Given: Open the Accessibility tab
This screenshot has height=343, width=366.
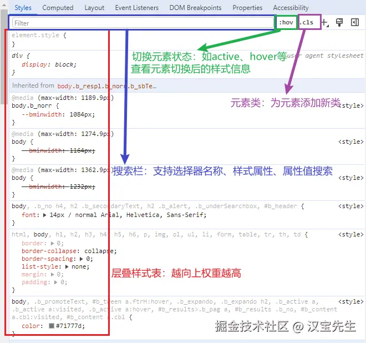Looking at the screenshot, I should tap(291, 8).
